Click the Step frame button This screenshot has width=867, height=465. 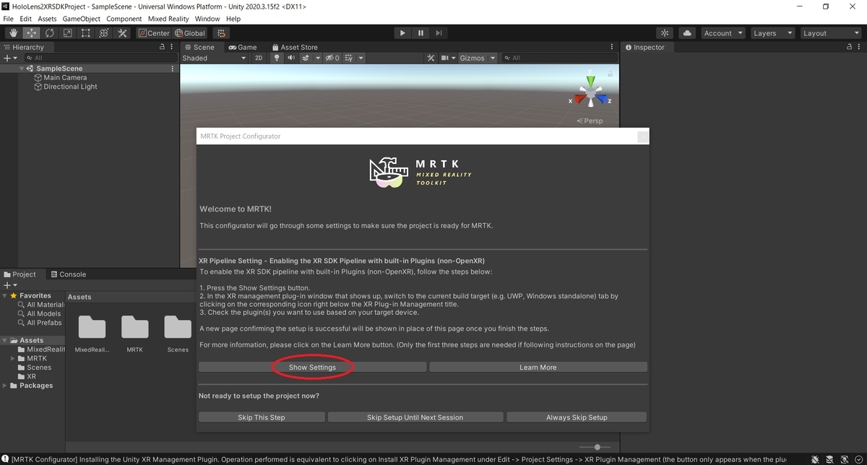(x=439, y=32)
